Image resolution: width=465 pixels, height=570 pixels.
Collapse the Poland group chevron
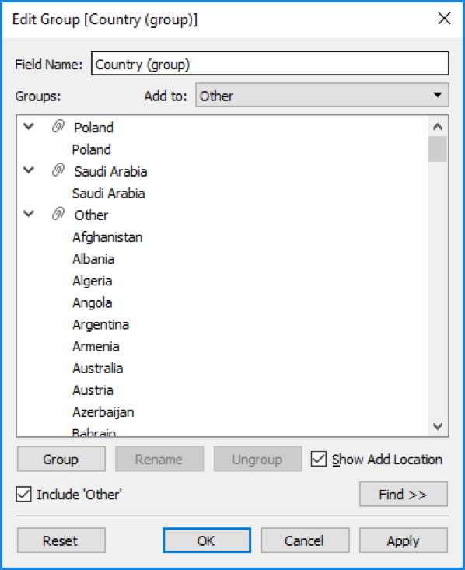[29, 127]
